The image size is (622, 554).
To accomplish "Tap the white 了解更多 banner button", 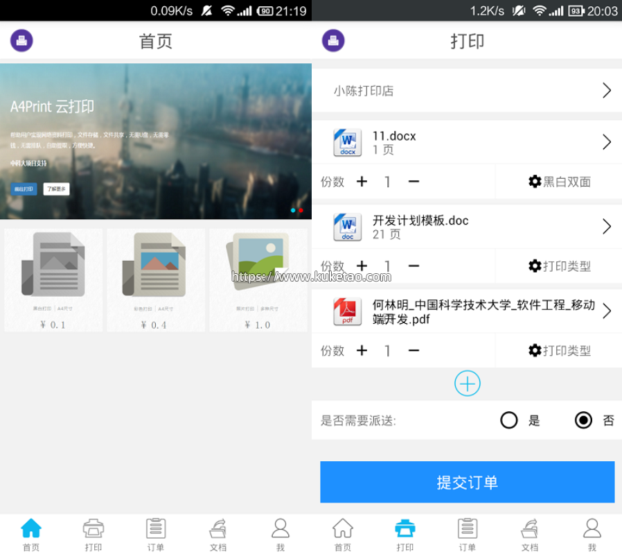I will click(56, 189).
